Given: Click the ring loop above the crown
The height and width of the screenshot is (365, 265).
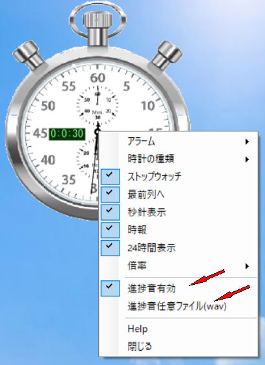Looking at the screenshot, I should click(98, 19).
